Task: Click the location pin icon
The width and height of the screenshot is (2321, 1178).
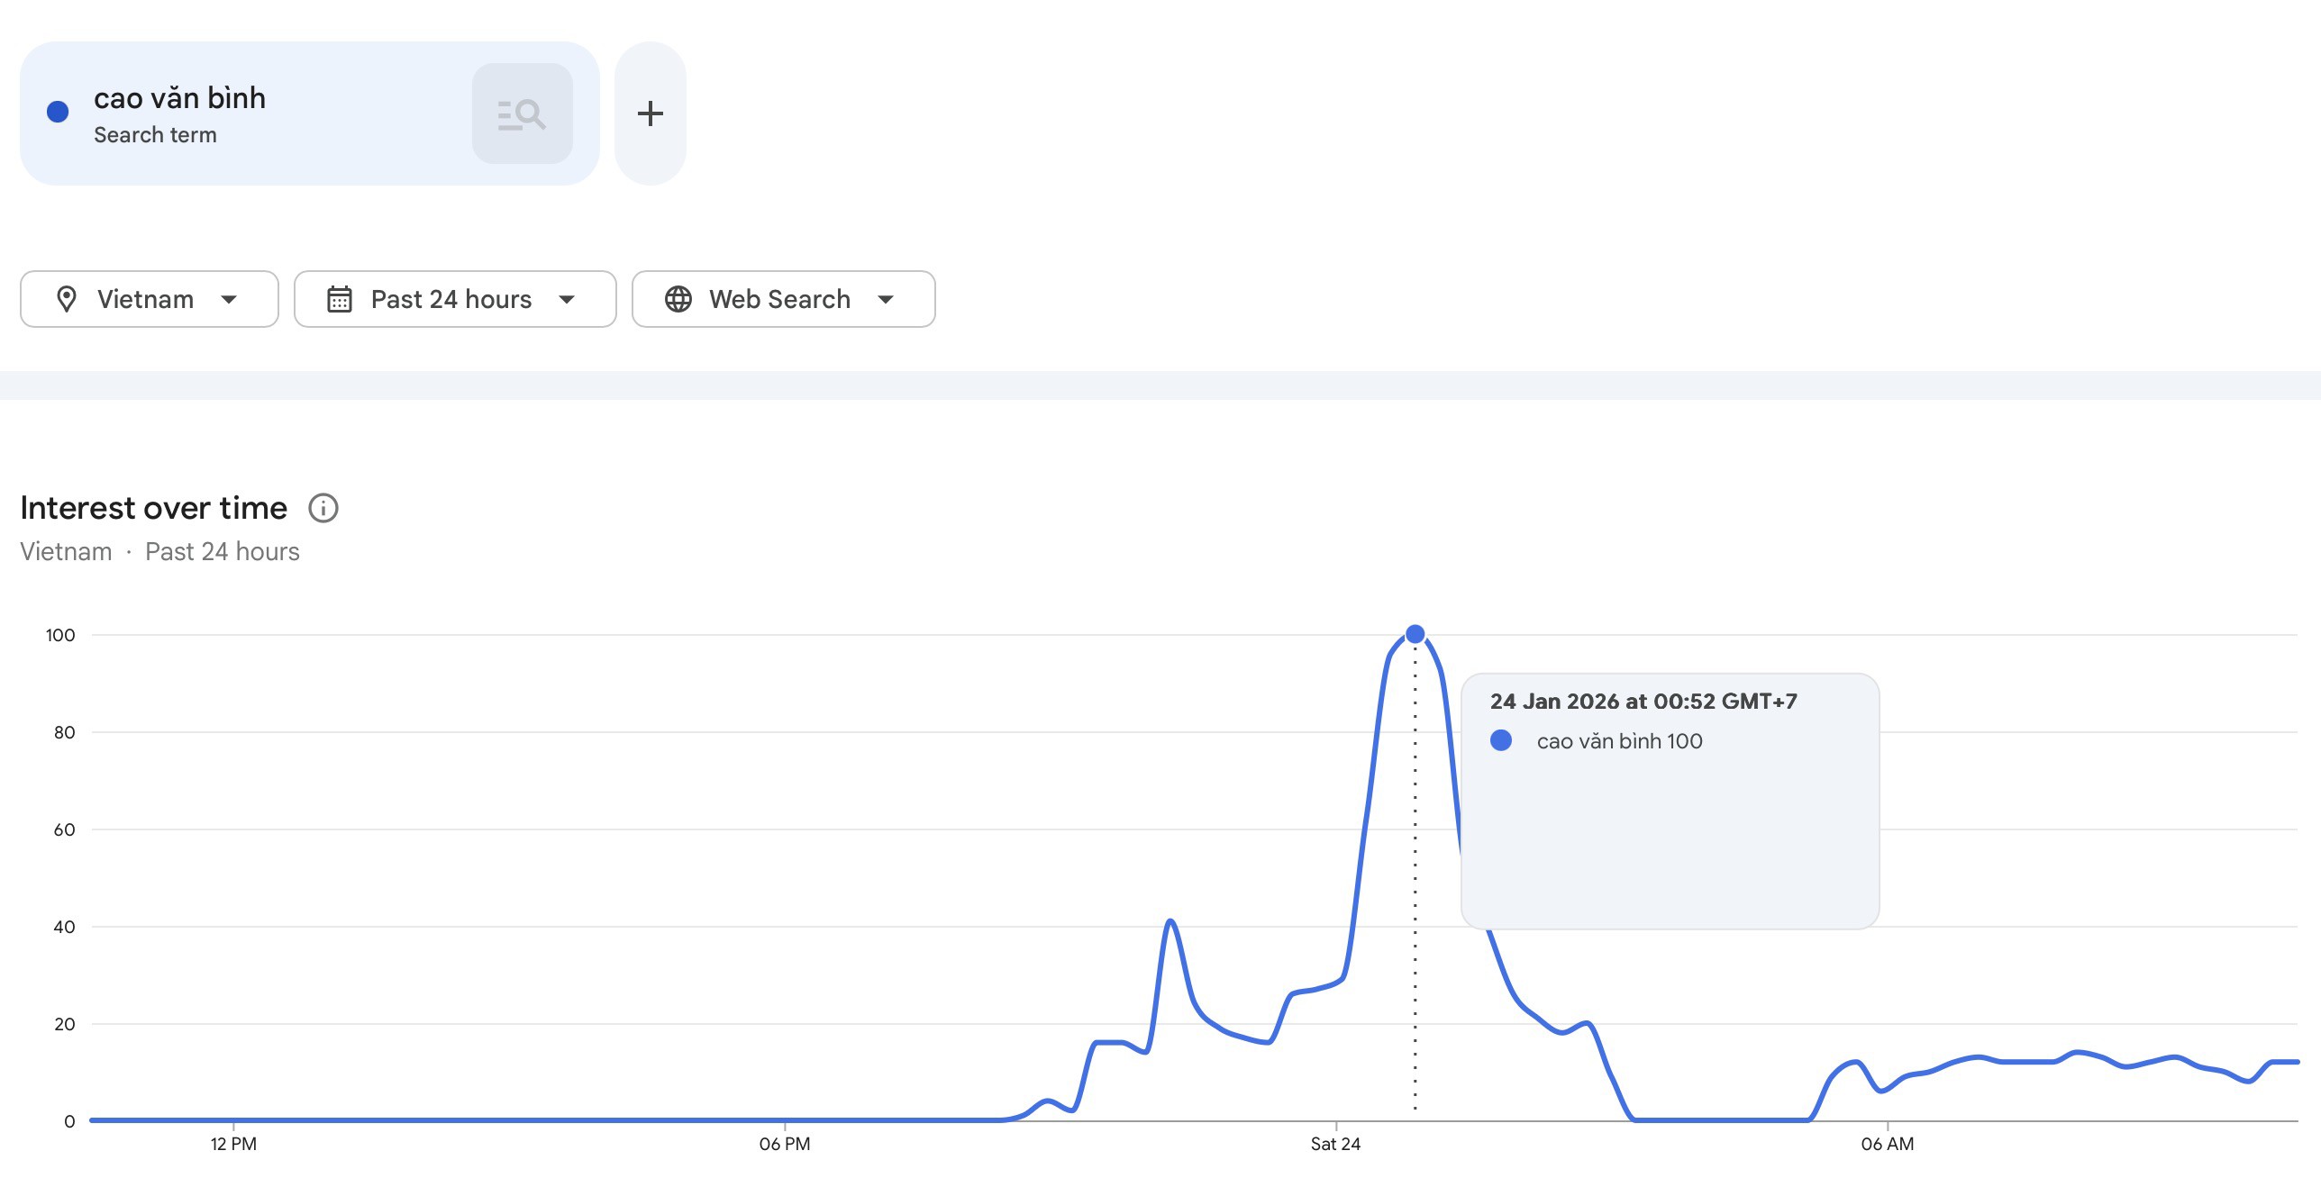Action: coord(66,299)
